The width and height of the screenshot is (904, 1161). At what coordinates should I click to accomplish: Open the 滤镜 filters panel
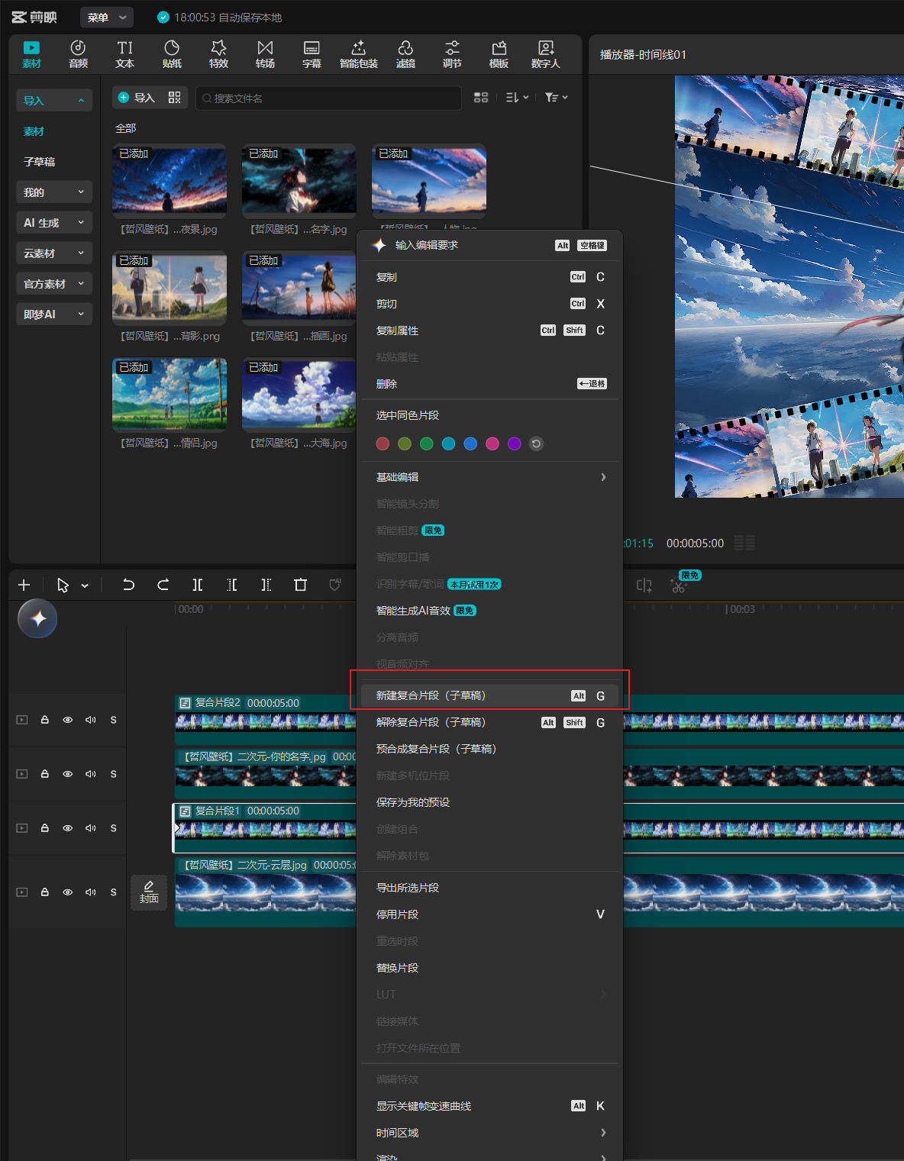coord(405,54)
